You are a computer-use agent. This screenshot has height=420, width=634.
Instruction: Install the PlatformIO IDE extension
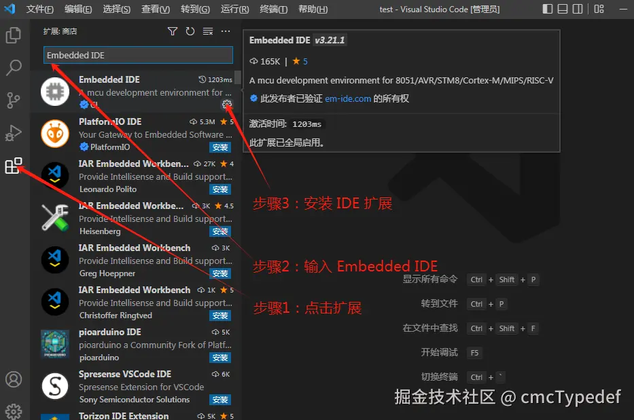(x=220, y=147)
